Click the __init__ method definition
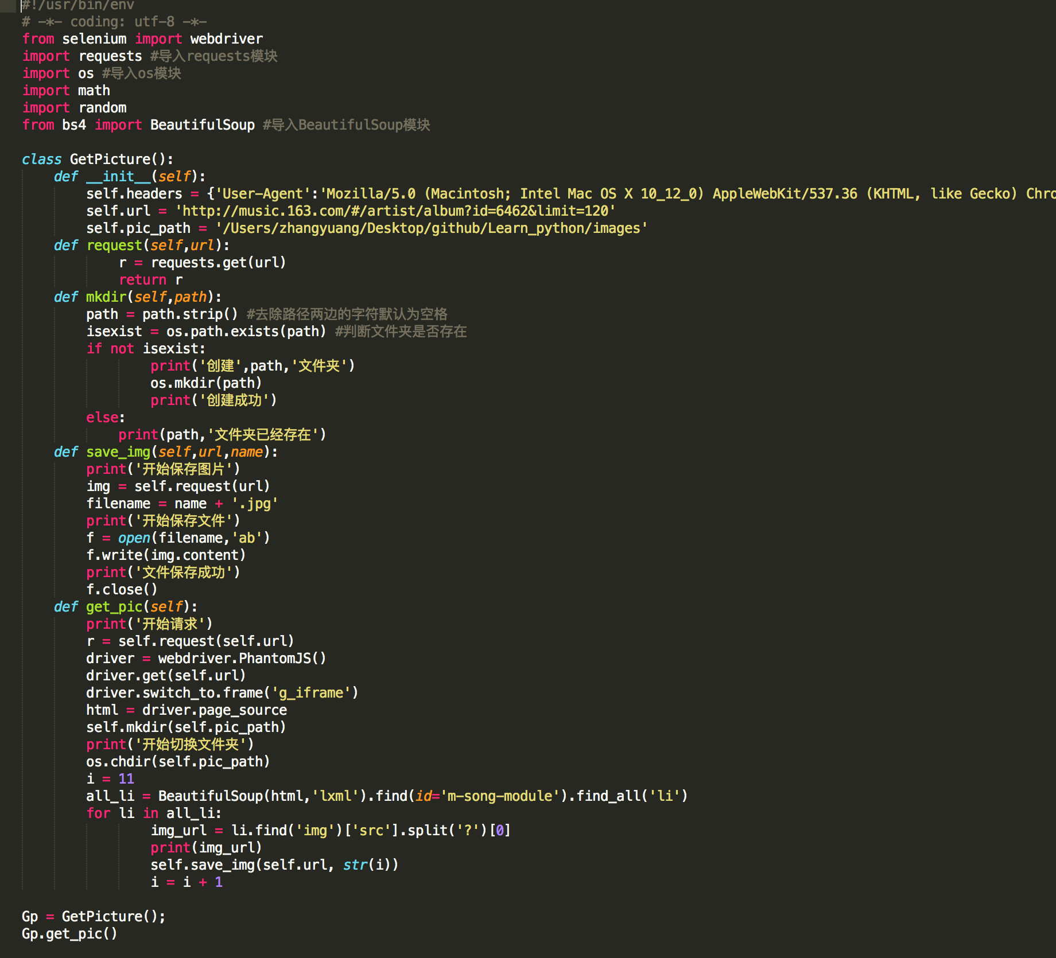The height and width of the screenshot is (958, 1056). (130, 177)
